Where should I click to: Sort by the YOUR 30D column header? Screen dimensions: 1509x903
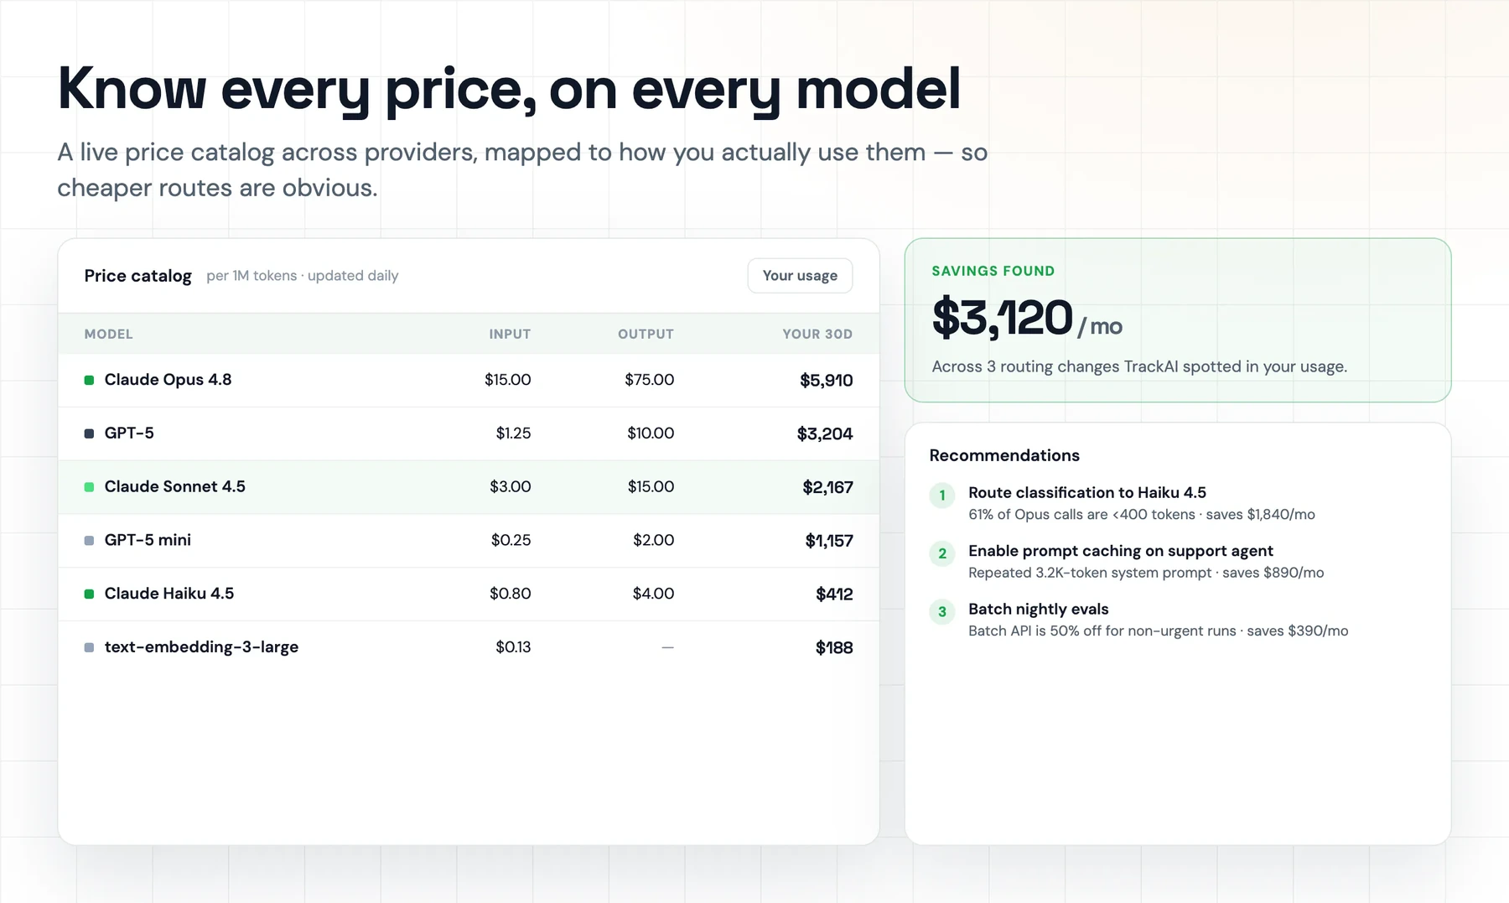(x=817, y=334)
